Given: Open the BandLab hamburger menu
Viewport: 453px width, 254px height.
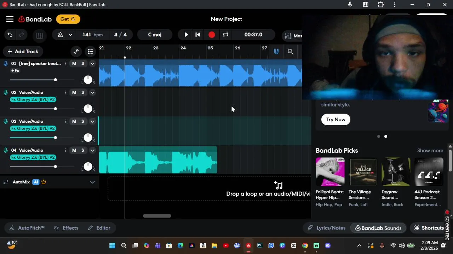Looking at the screenshot, I should pos(10,19).
